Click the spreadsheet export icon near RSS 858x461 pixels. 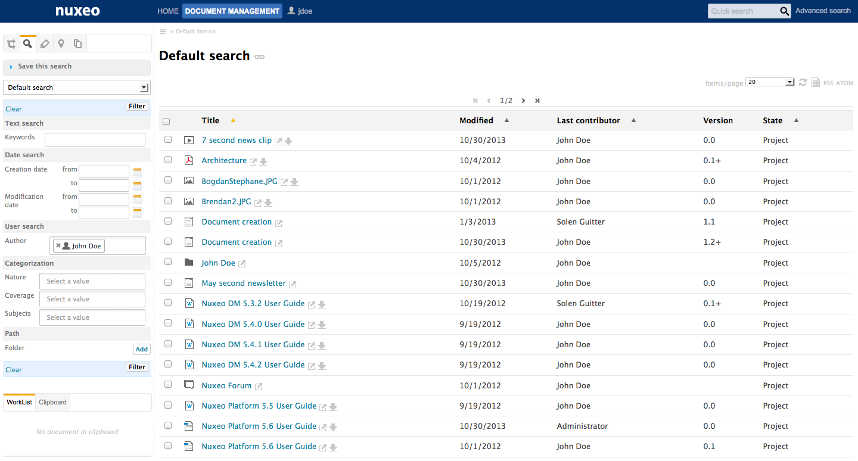[815, 83]
